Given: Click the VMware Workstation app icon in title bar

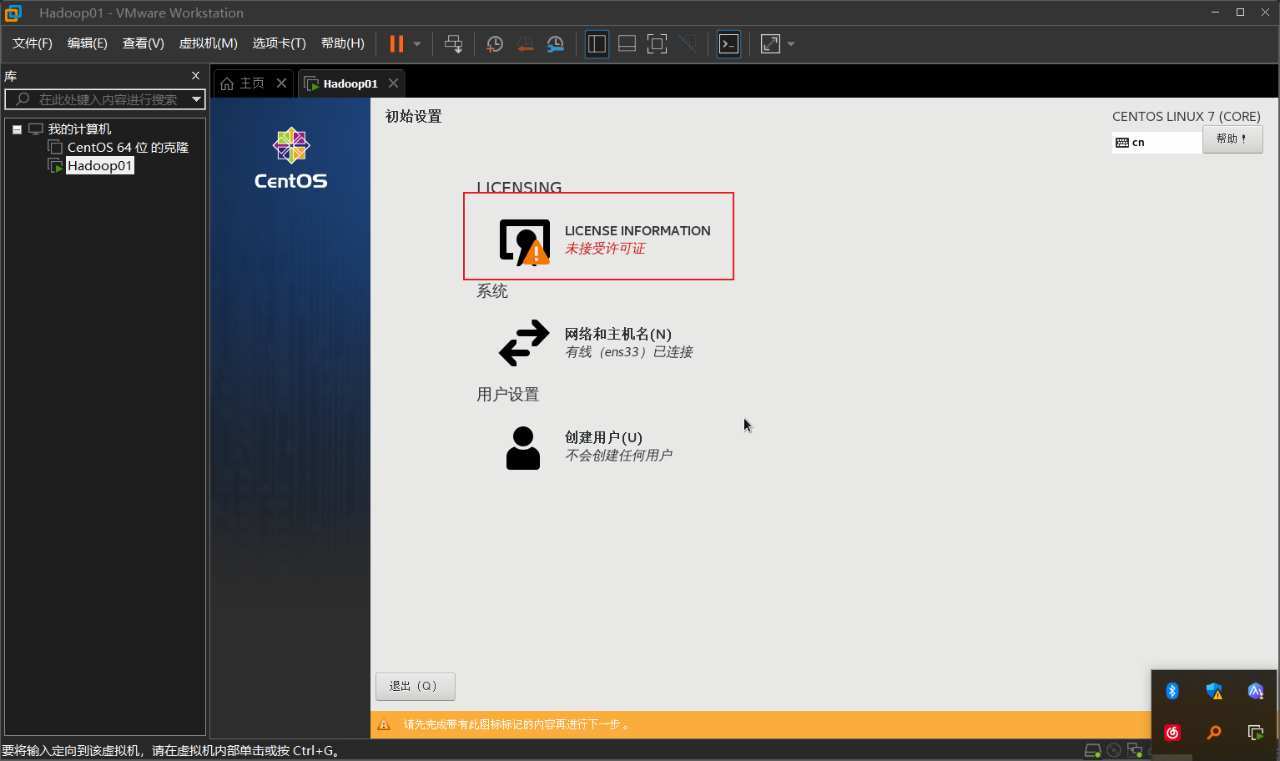Looking at the screenshot, I should 13,13.
